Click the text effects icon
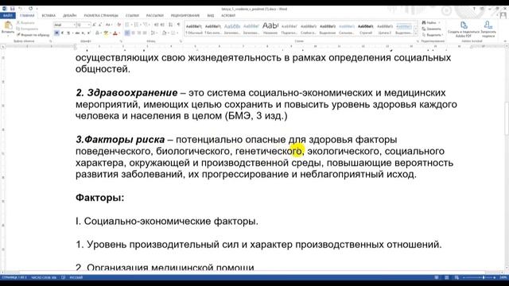The height and width of the screenshot is (286, 509). click(97, 33)
